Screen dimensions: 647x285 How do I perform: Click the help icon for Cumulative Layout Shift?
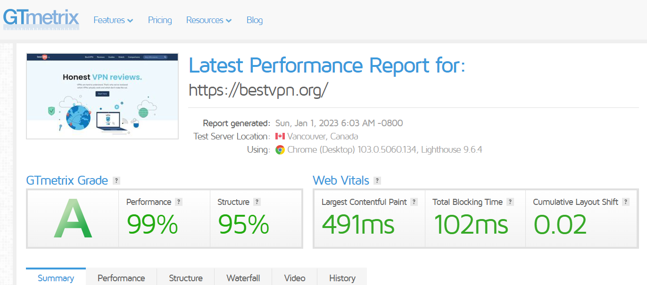click(626, 202)
